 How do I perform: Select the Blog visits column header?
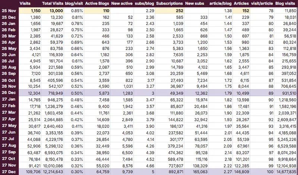point(285,3)
